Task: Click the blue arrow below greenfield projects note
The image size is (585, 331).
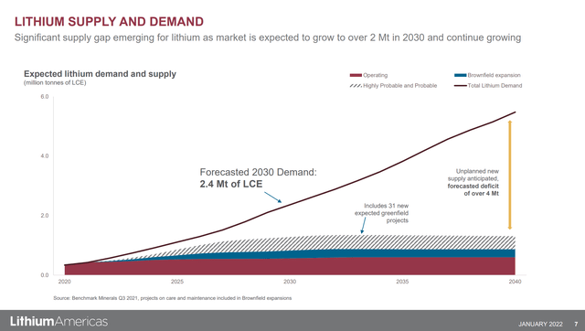Action: pos(363,226)
